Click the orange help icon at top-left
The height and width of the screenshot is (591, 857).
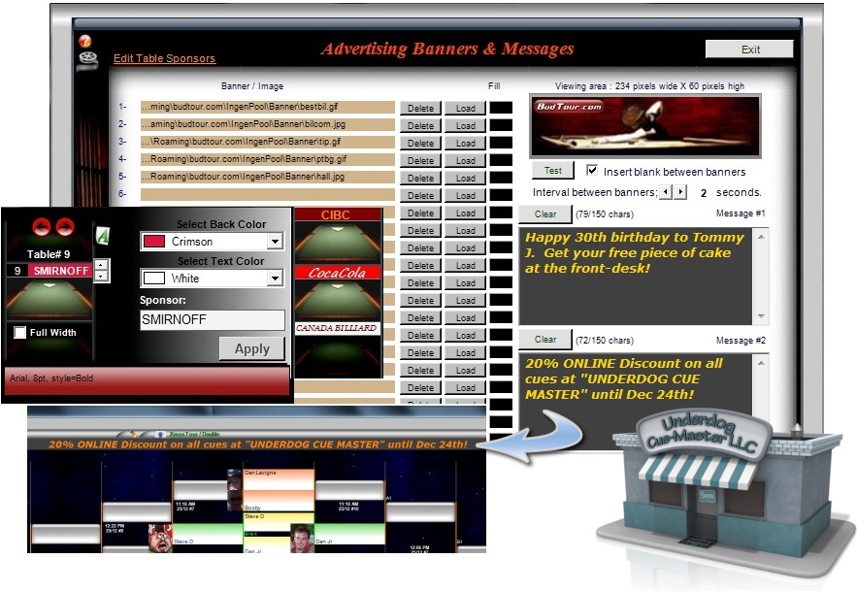pos(85,41)
